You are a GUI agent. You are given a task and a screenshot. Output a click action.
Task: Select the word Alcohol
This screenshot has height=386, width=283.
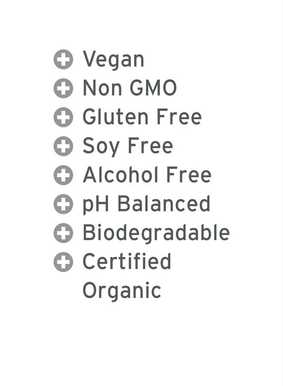click(x=114, y=175)
